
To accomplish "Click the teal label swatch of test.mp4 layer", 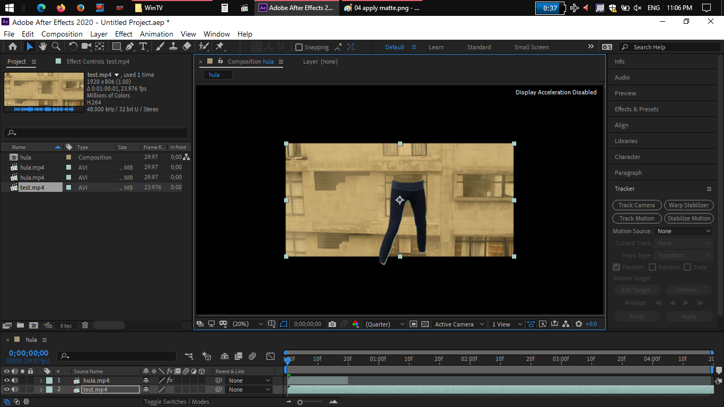I will [x=49, y=390].
